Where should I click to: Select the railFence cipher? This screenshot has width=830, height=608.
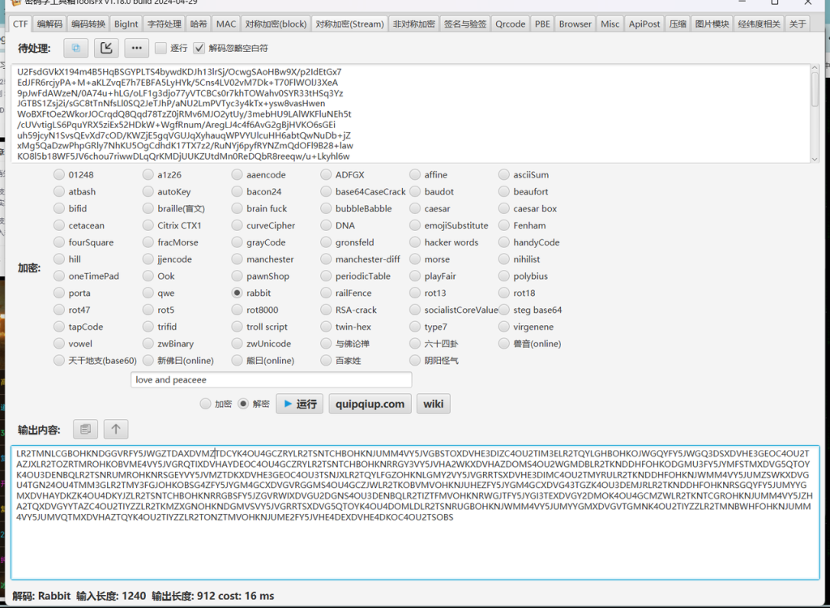pyautogui.click(x=326, y=293)
